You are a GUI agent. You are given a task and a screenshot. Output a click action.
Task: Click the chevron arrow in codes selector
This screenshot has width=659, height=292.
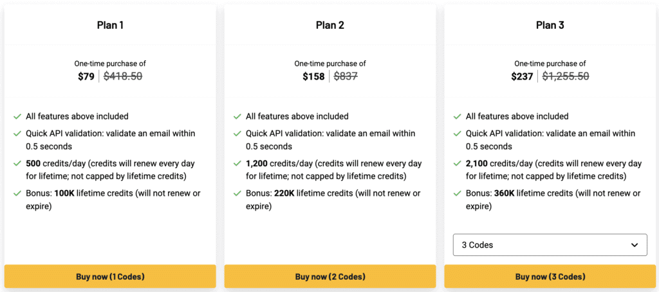click(635, 245)
